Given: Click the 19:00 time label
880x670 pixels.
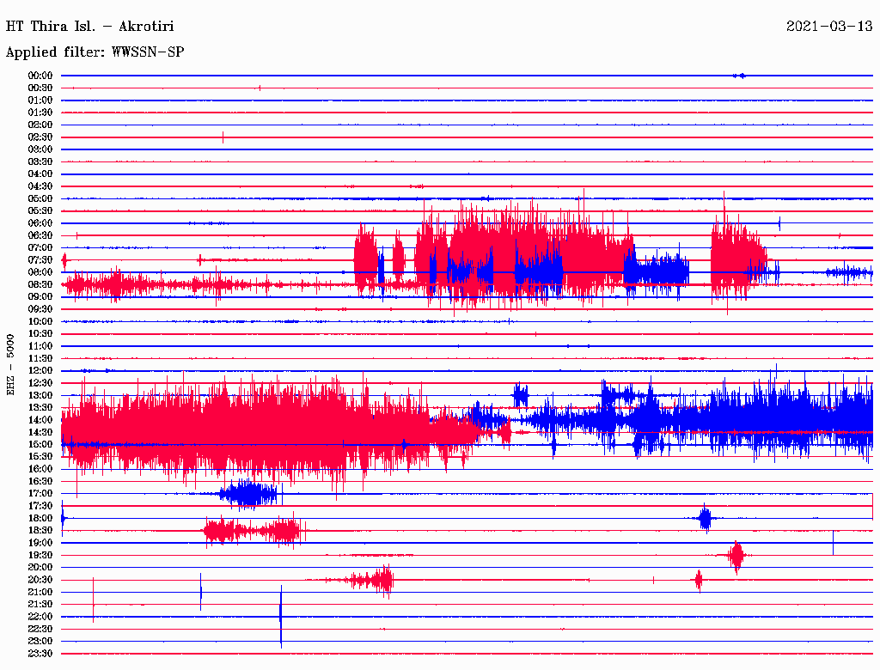Looking at the screenshot, I should (x=40, y=543).
